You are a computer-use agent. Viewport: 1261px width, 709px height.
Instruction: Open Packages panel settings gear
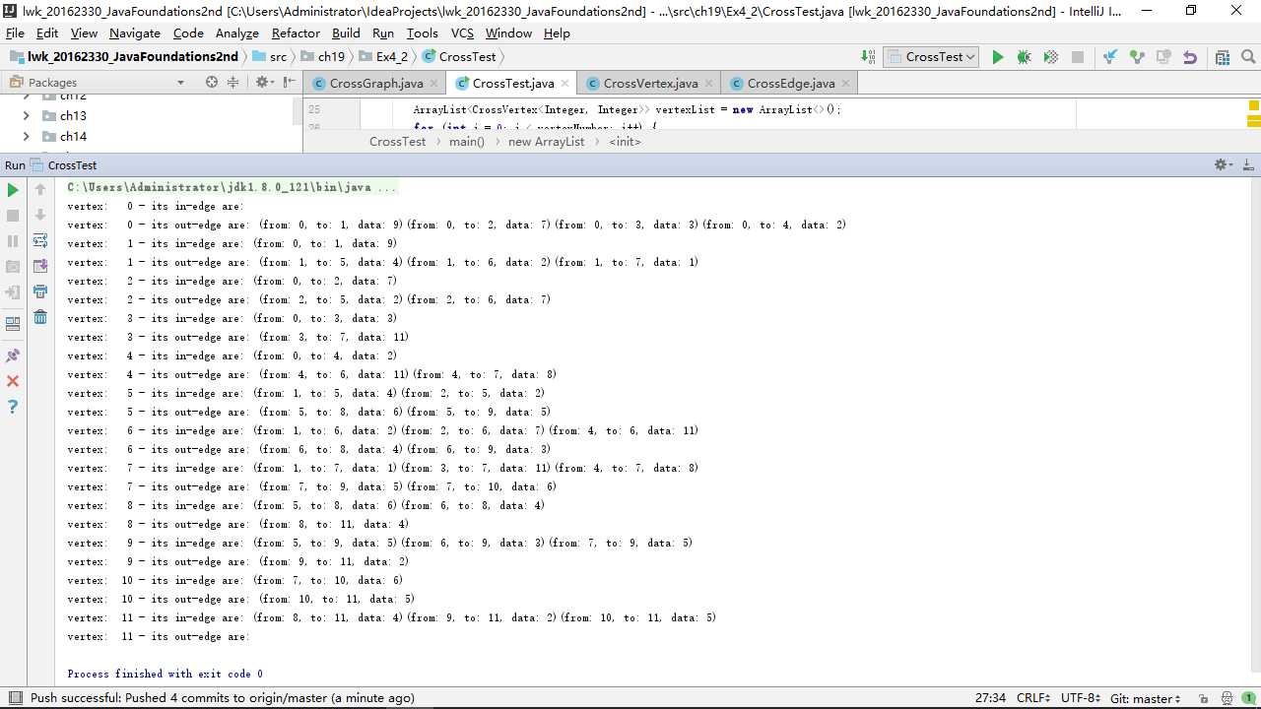[x=264, y=83]
